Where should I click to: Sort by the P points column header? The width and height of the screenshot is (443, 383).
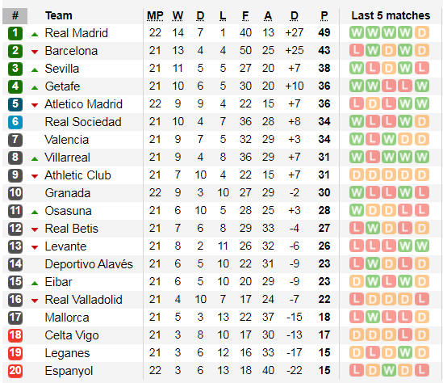tap(324, 16)
